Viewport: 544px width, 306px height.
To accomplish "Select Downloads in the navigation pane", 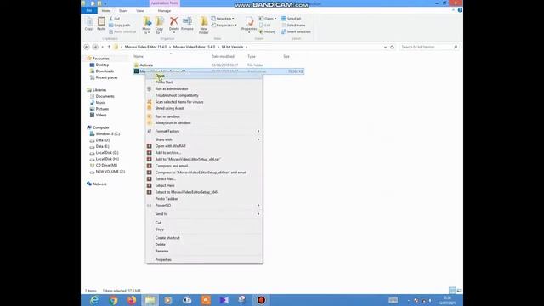I will 105,71.
